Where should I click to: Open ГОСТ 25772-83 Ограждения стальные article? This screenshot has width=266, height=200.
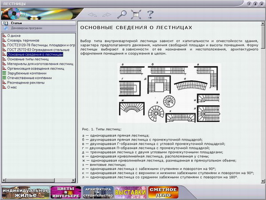pyautogui.click(x=38, y=50)
